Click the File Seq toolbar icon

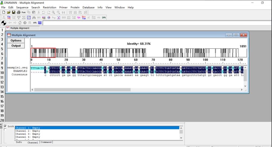pos(9,18)
